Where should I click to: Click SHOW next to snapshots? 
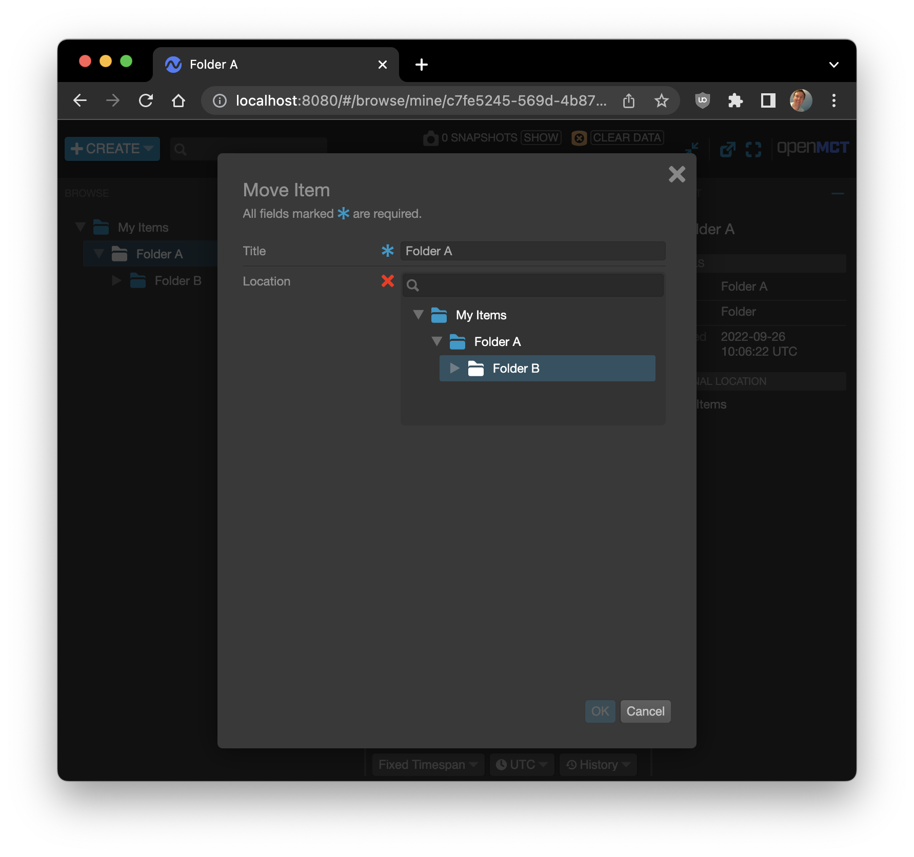tap(541, 137)
